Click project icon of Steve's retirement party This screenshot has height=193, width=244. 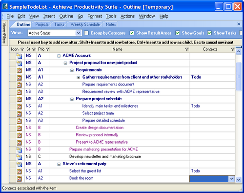pyautogui.click(x=19, y=164)
